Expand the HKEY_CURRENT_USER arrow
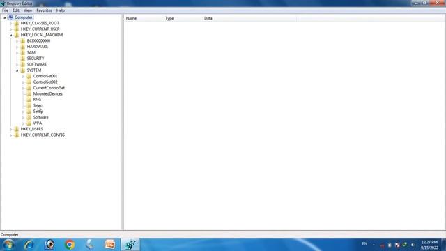This screenshot has height=251, width=446. click(x=11, y=29)
